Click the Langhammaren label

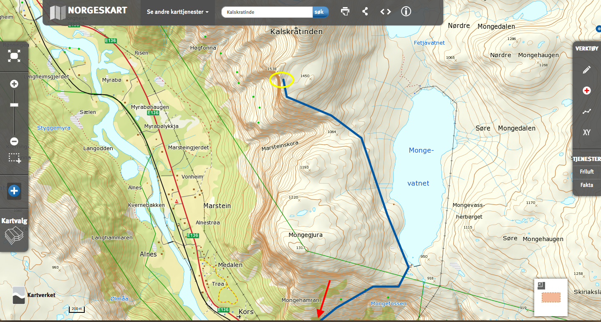(112, 237)
